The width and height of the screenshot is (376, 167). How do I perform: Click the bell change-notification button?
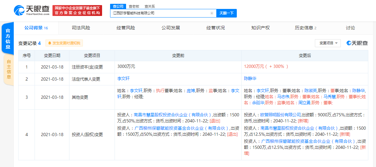tap(64, 43)
